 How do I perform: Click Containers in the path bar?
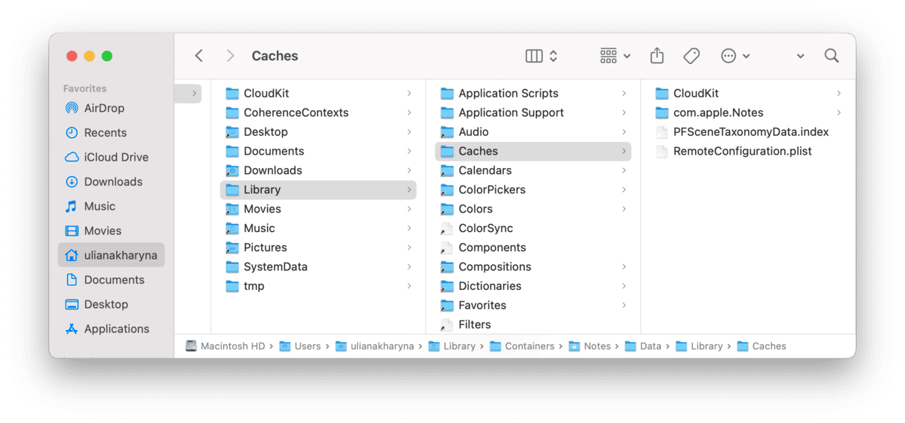[x=529, y=346]
